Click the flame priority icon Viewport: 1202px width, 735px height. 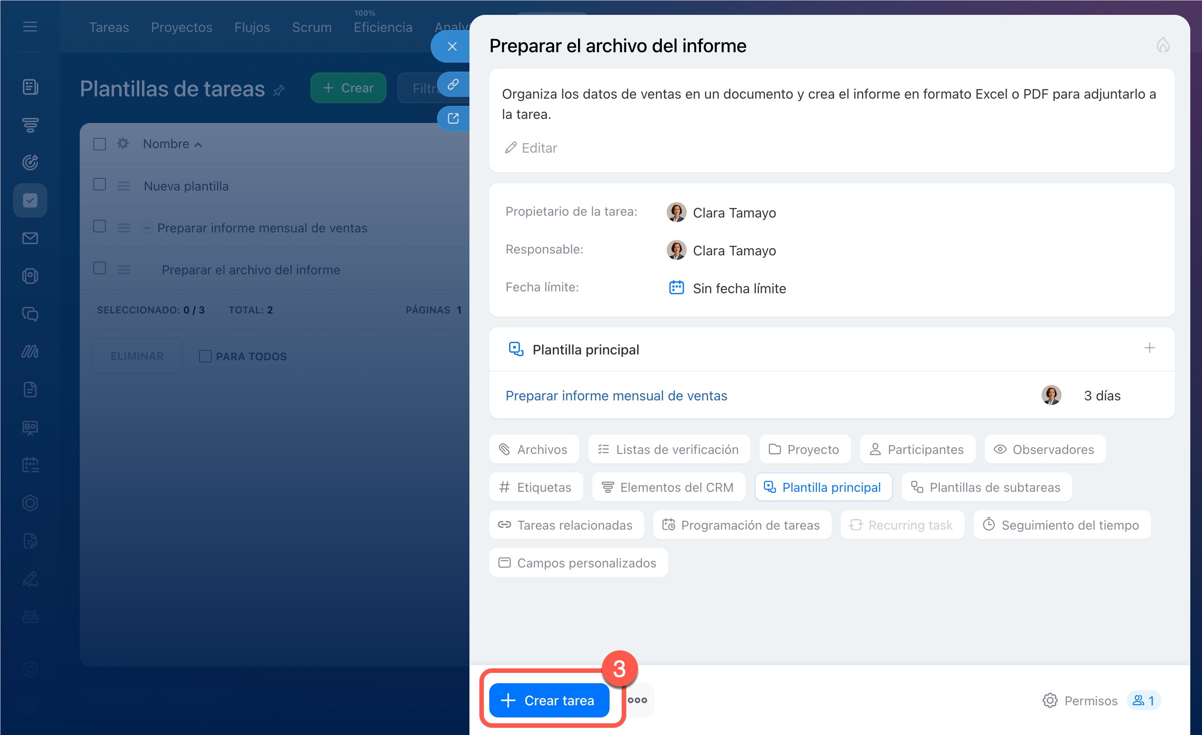[1162, 45]
